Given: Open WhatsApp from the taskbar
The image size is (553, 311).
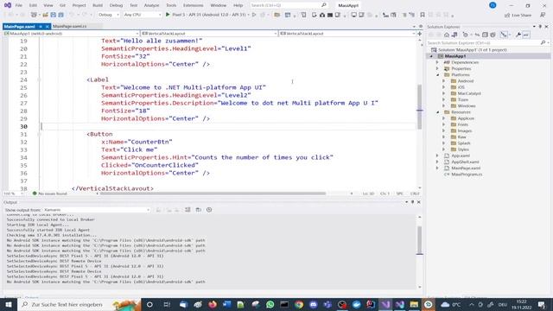Looking at the screenshot, I should tap(270, 304).
